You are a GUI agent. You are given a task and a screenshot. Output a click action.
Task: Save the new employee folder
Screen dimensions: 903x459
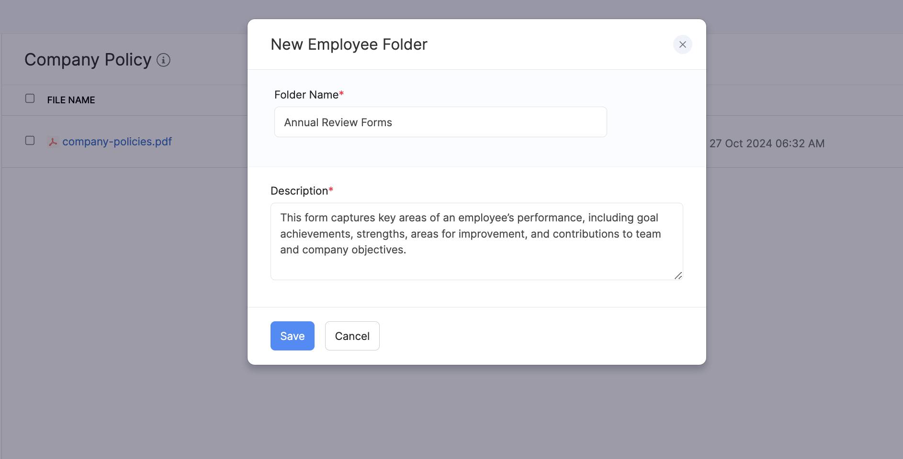tap(292, 336)
